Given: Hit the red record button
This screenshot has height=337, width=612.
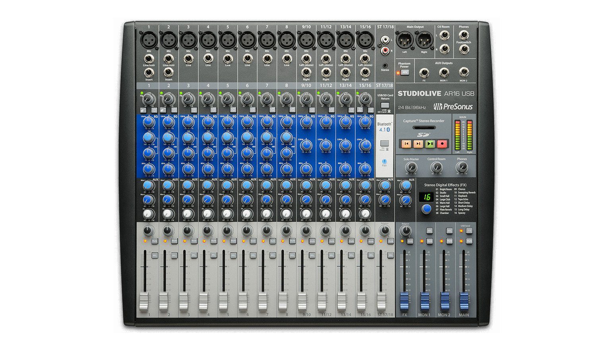Looking at the screenshot, I should click(x=442, y=144).
